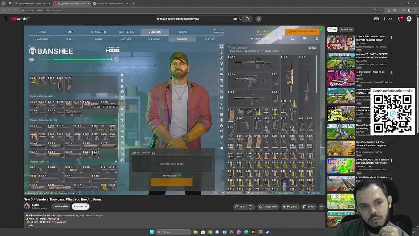
Task: Click CREATE SQUAD in the game header
Action: pos(261,39)
